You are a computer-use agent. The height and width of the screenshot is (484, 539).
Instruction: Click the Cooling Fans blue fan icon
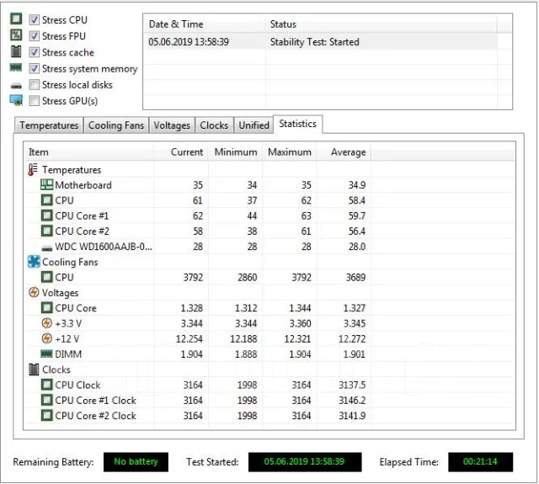(x=34, y=262)
